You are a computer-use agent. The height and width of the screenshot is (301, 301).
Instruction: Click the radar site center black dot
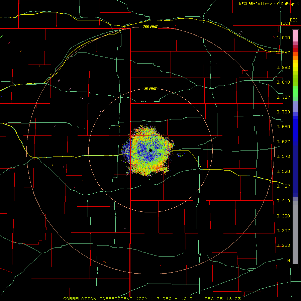[151, 150]
